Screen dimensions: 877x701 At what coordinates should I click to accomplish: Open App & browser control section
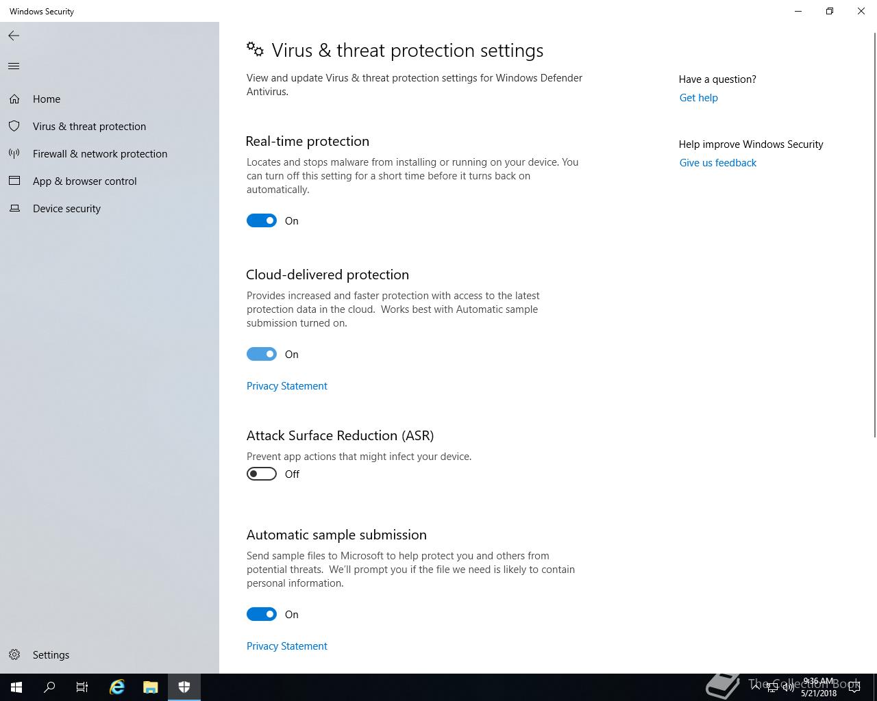click(110, 181)
